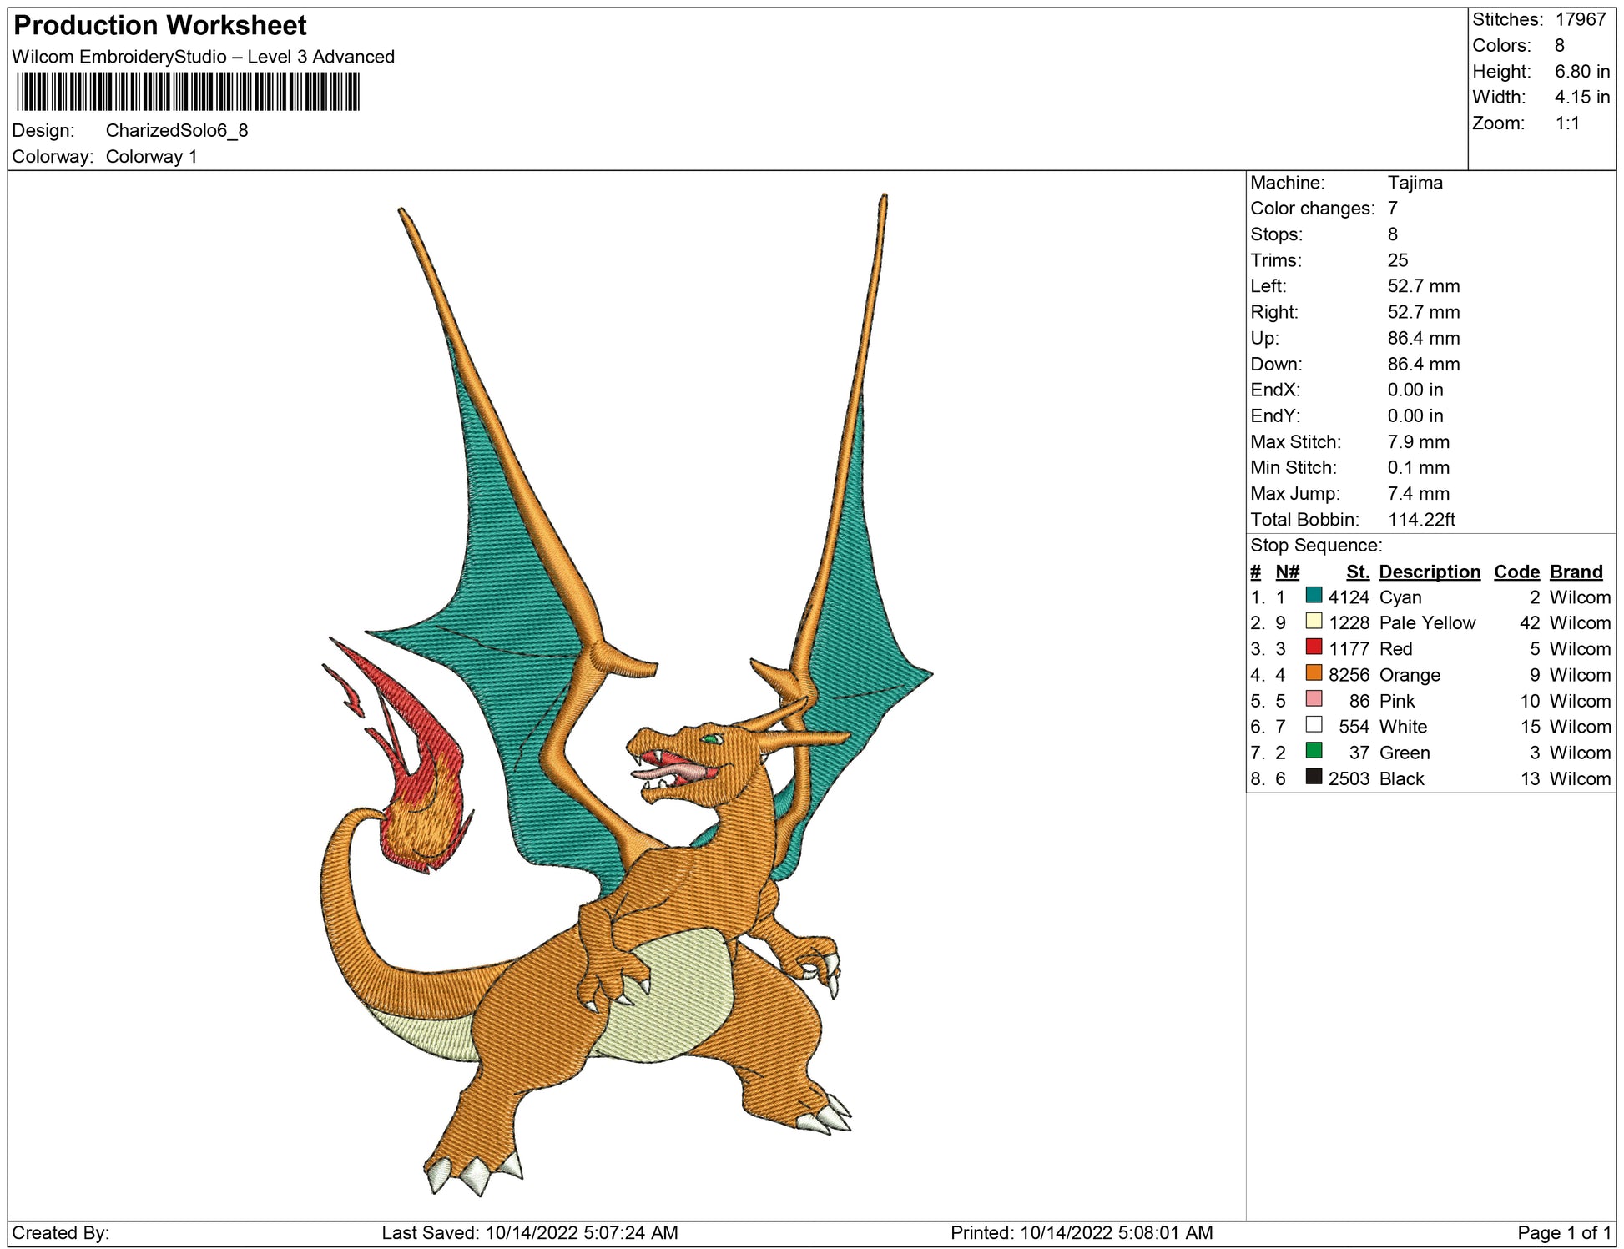
Task: Click the Description column header
Action: coord(1429,572)
